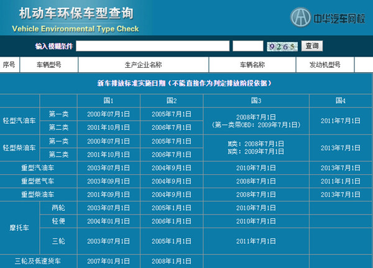The image size is (373, 268).
Task: Click the 国4 standard column heading
Action: coord(341,101)
